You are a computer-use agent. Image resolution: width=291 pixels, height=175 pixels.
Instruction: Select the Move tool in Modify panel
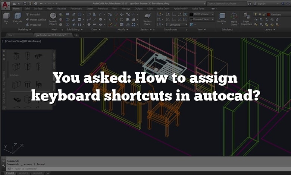point(122,14)
